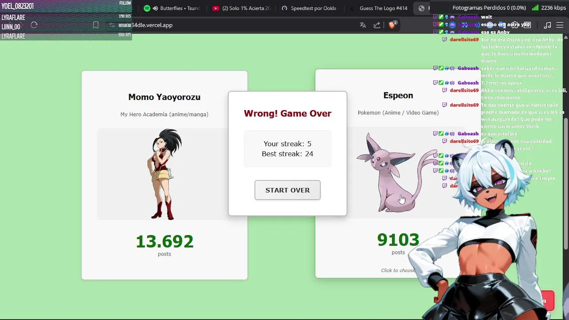Click the tab audio speaker icon on Butterflies tab
Screen dimensions: 569x320
click(x=155, y=8)
